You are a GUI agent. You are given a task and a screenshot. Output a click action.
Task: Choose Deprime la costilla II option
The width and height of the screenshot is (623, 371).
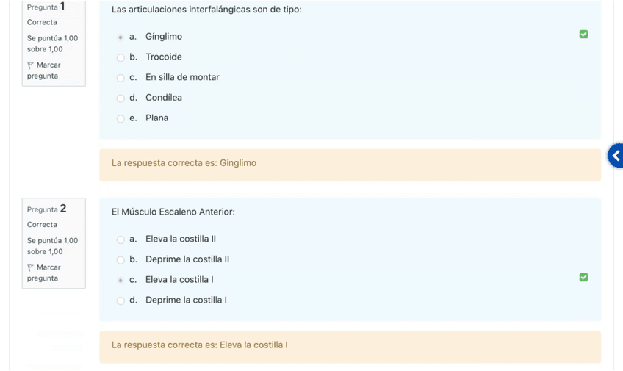pos(120,259)
